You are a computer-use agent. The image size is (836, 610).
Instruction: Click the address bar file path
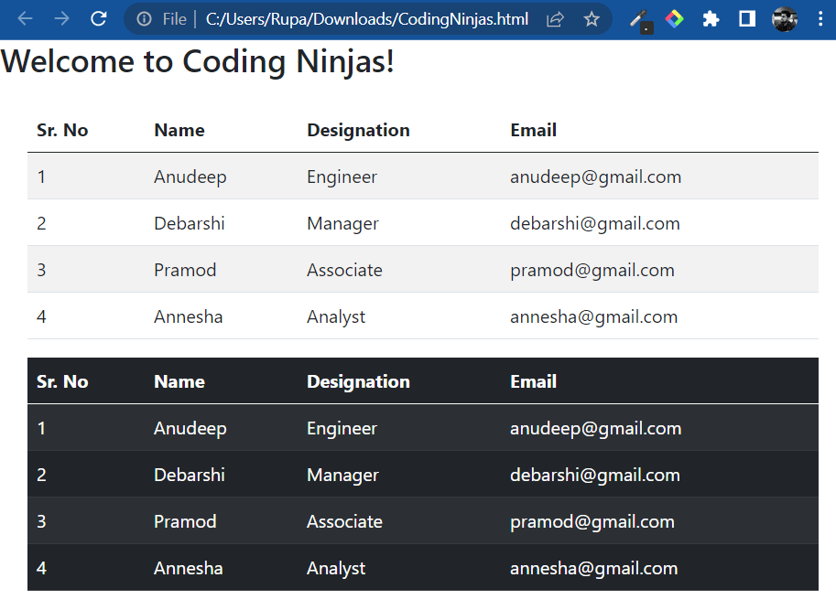point(366,18)
